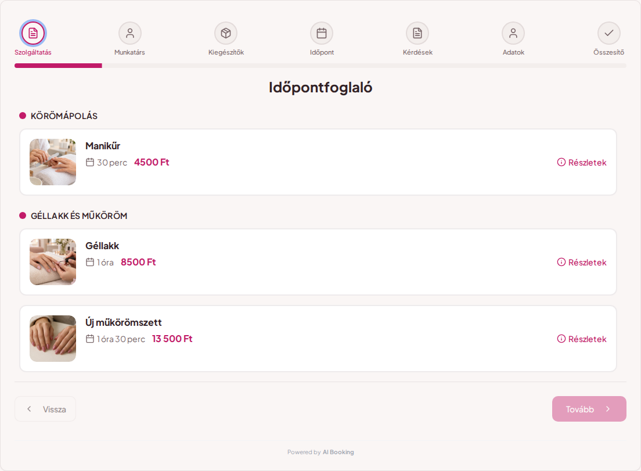Click the 8500 Ft price
The image size is (641, 471).
click(x=138, y=262)
